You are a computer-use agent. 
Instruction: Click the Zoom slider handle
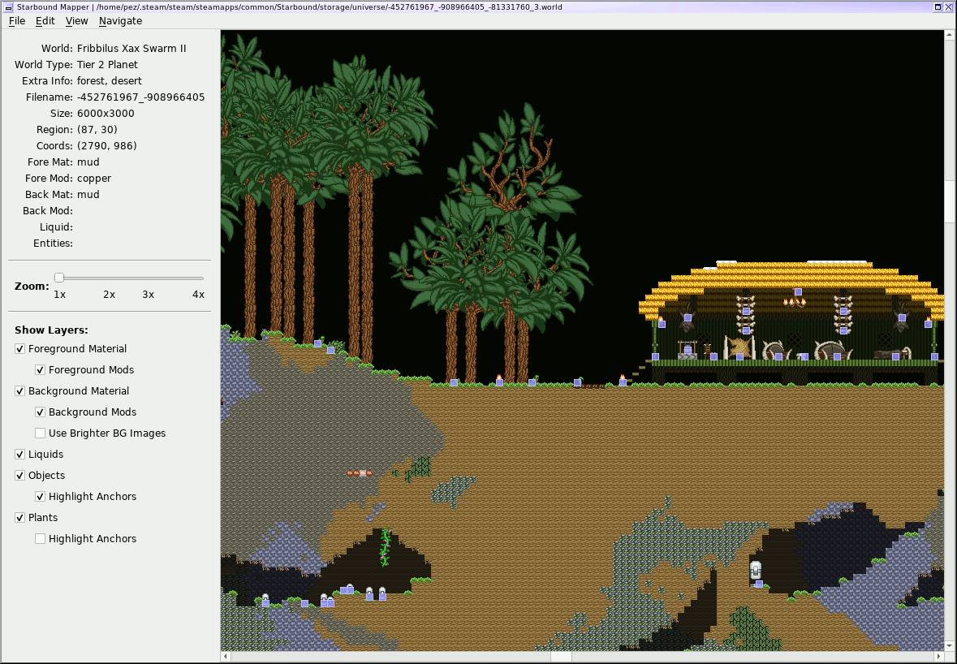coord(59,278)
